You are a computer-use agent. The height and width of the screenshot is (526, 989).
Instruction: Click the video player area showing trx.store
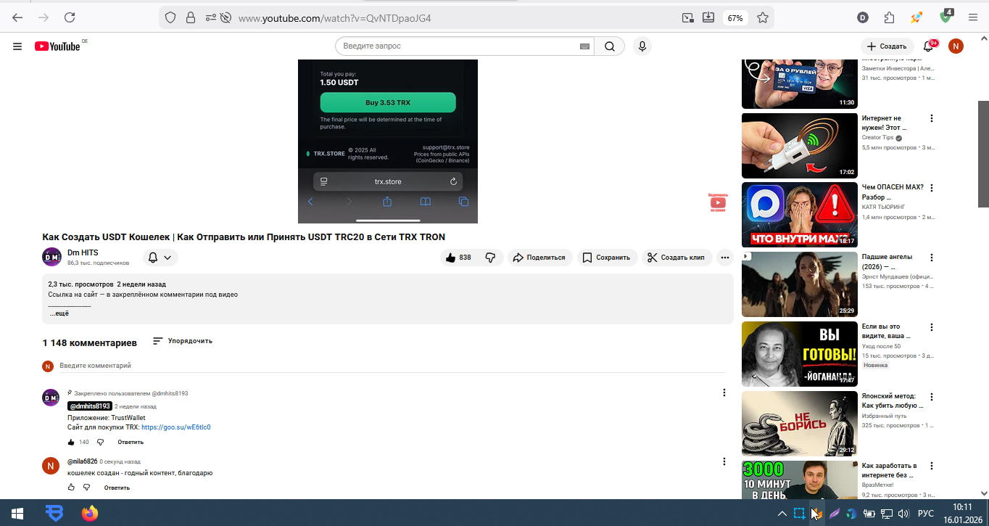click(x=388, y=141)
